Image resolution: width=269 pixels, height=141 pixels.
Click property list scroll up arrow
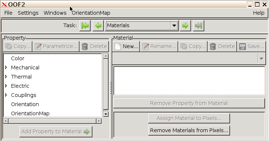coord(106,56)
